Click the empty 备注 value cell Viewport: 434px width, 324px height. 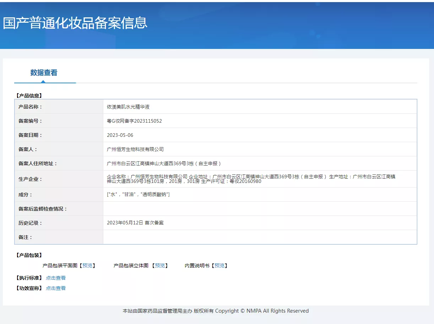(259, 237)
